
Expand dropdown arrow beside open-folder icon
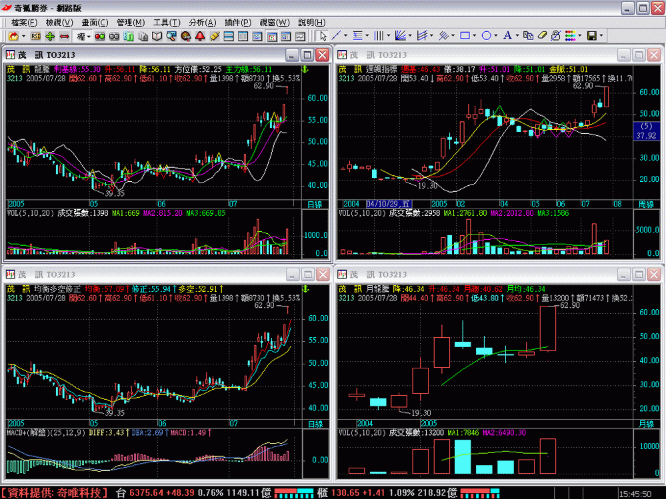[23, 37]
